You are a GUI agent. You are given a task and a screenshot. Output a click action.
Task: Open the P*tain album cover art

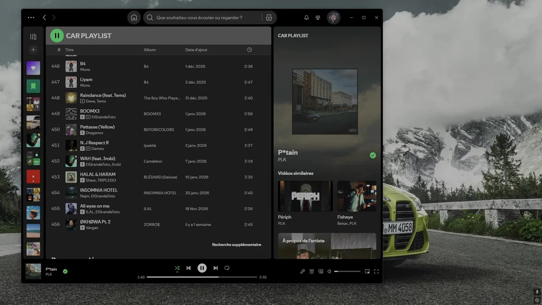coord(325,102)
